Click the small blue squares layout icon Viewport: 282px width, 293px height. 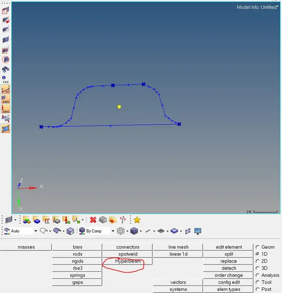pos(188,231)
